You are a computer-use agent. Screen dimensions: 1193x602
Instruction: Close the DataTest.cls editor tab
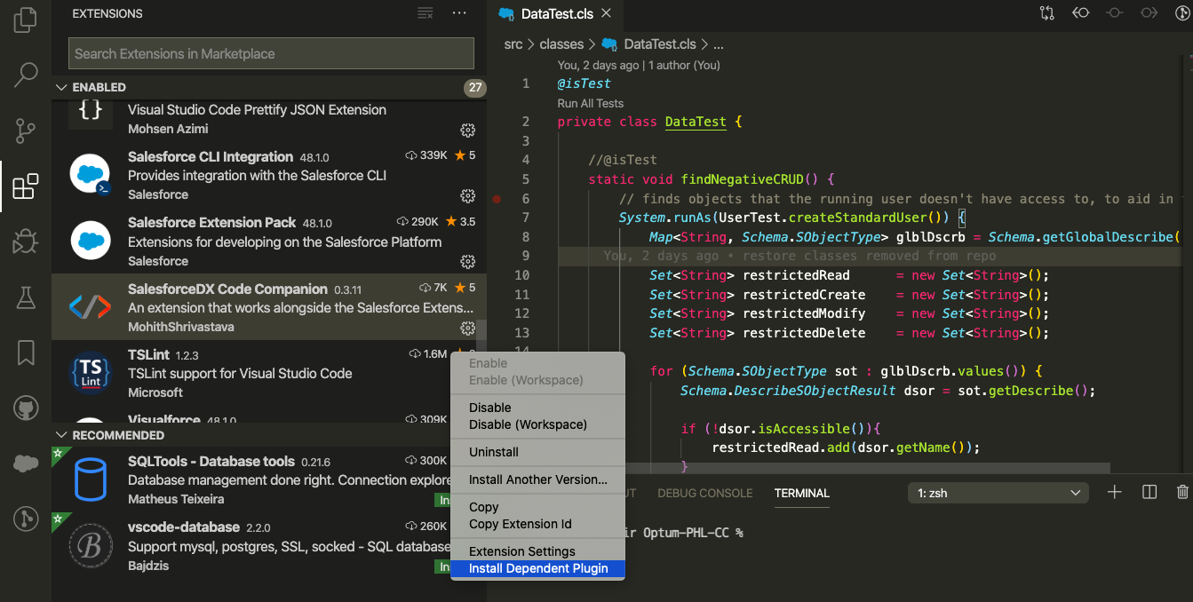(606, 13)
